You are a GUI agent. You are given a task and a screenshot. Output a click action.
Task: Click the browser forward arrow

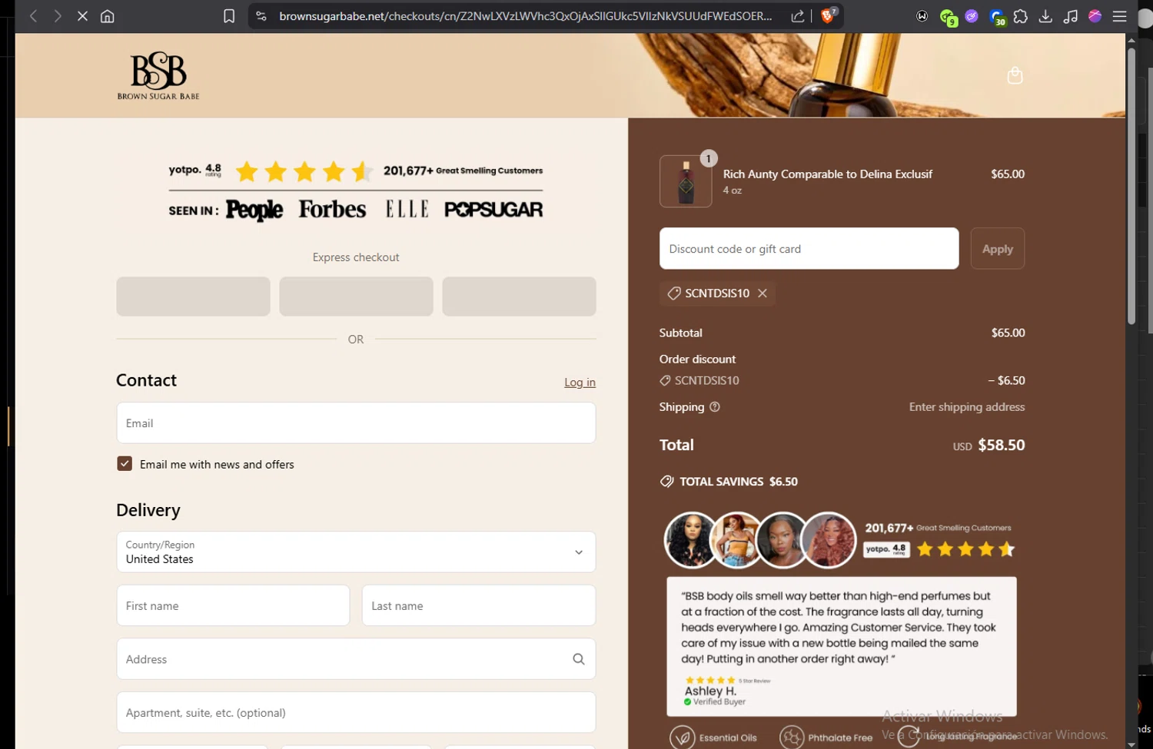click(x=58, y=16)
